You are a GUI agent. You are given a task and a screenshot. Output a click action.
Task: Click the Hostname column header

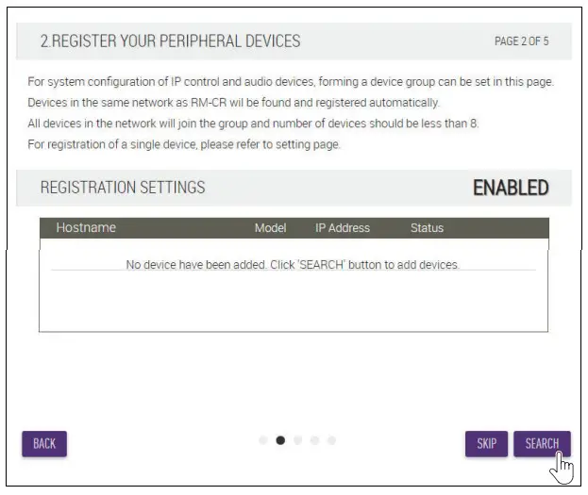[86, 228]
